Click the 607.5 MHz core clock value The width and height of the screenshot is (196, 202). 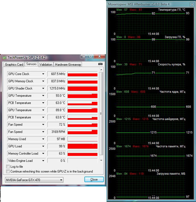click(57, 74)
